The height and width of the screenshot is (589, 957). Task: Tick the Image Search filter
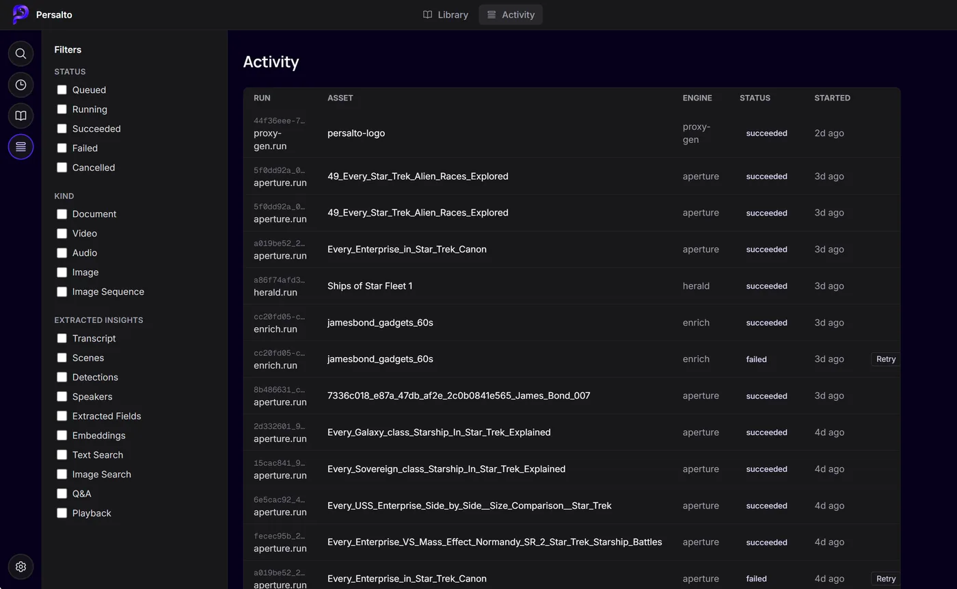pyautogui.click(x=62, y=474)
